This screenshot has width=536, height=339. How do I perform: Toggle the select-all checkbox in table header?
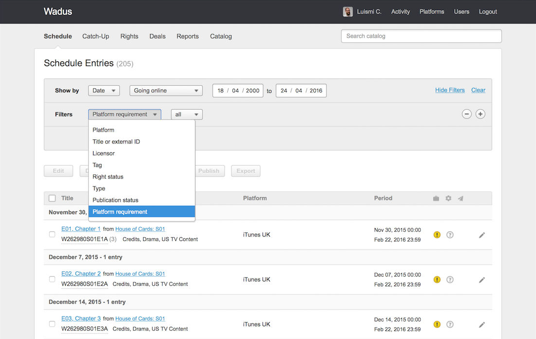[x=52, y=198]
